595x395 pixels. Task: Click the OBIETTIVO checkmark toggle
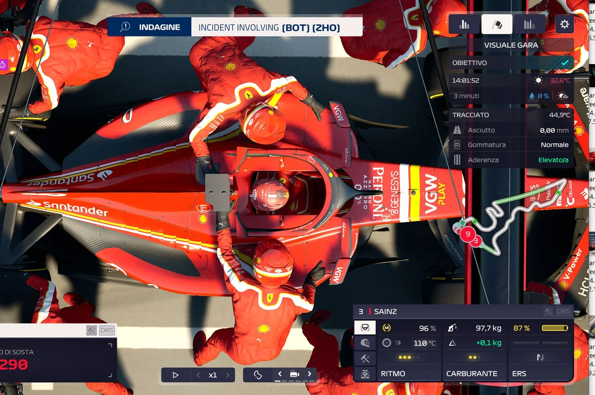pyautogui.click(x=566, y=62)
